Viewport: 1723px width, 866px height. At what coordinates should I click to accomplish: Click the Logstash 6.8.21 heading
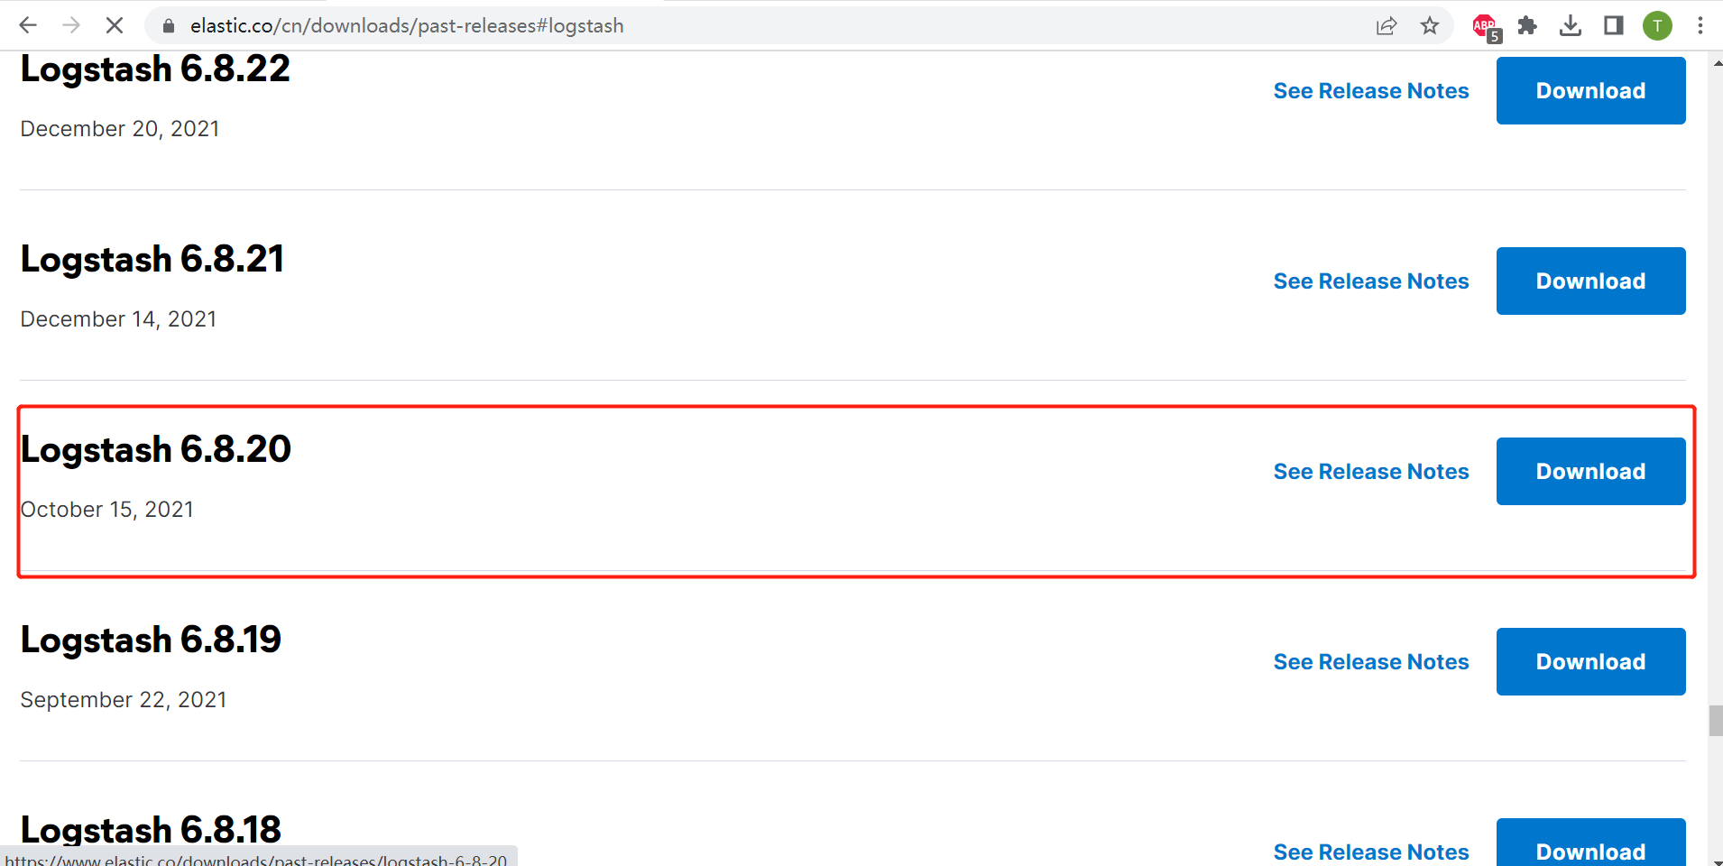152,260
